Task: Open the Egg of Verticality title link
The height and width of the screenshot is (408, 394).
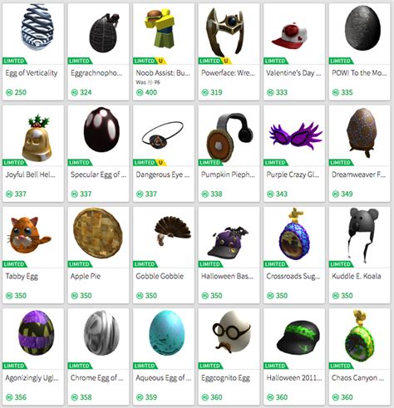Action: point(32,73)
